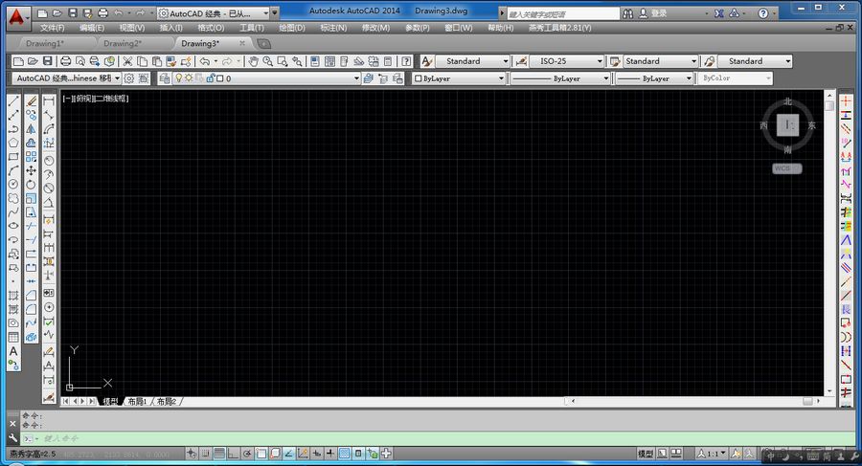Click the Plot printer icon
This screenshot has width=862, height=466.
pos(65,61)
